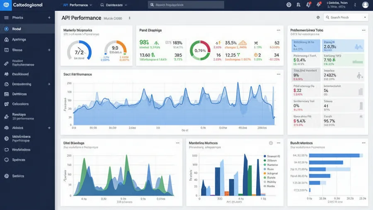Click the people icon in top bar
The image size is (373, 210).
pyautogui.click(x=298, y=5)
